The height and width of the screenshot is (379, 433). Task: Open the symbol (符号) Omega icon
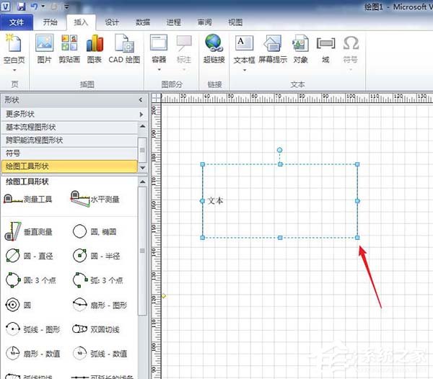(x=351, y=43)
